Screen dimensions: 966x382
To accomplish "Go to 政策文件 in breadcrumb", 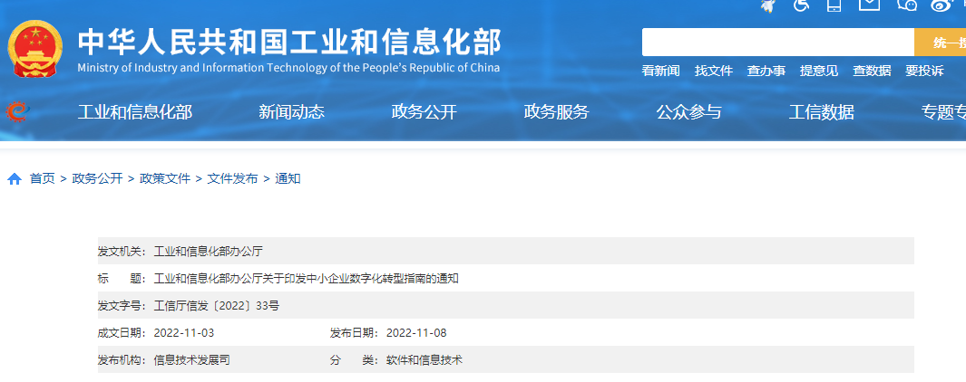I will click(165, 179).
